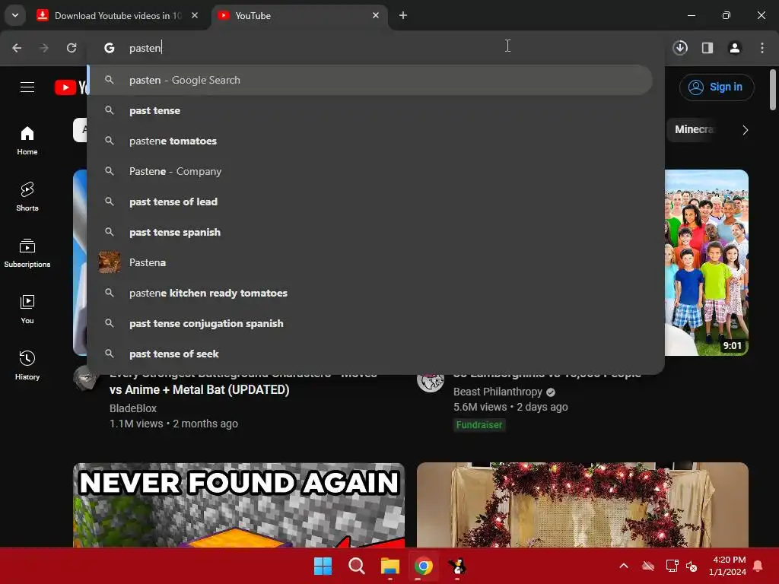Open the 'vs Anime + Metal Bat (UPDATED)' video title

pyautogui.click(x=199, y=390)
